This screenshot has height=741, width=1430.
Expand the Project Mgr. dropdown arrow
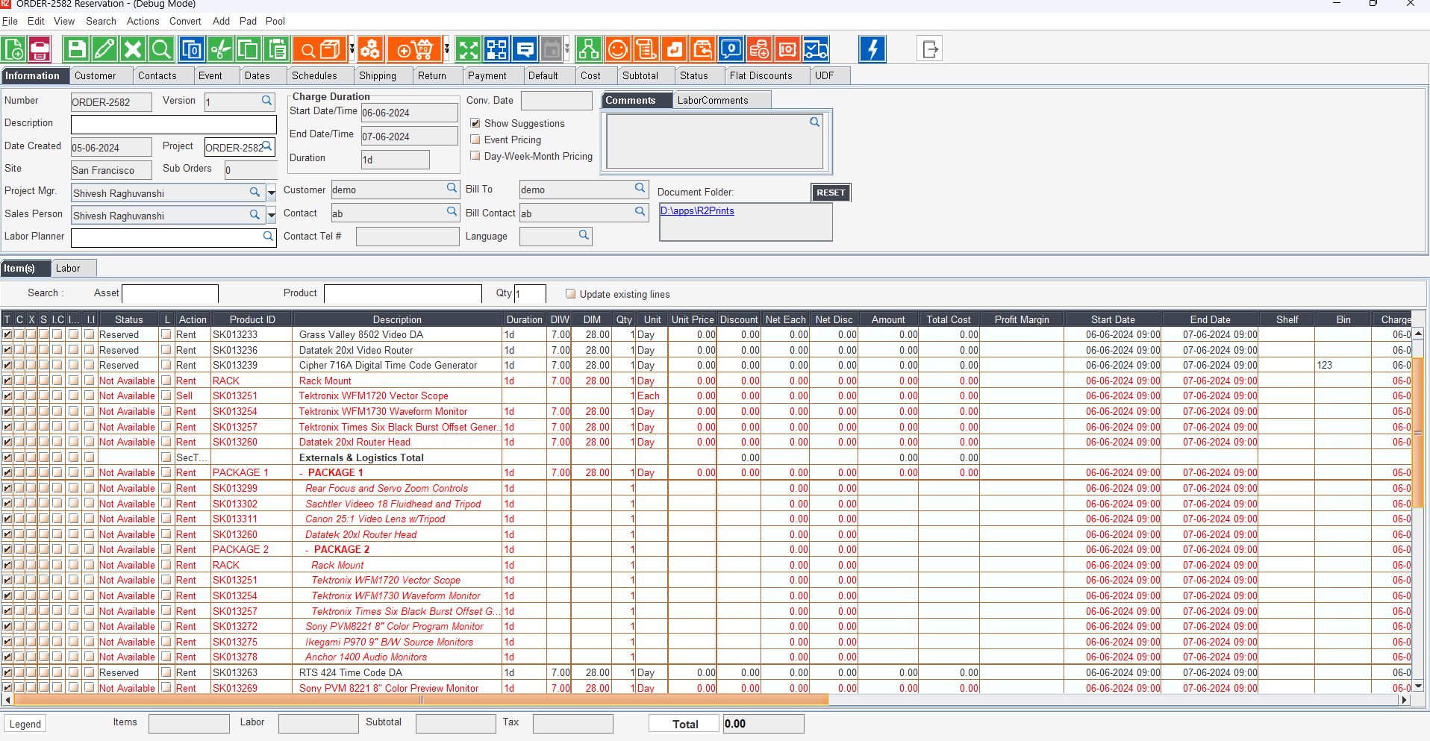click(272, 193)
